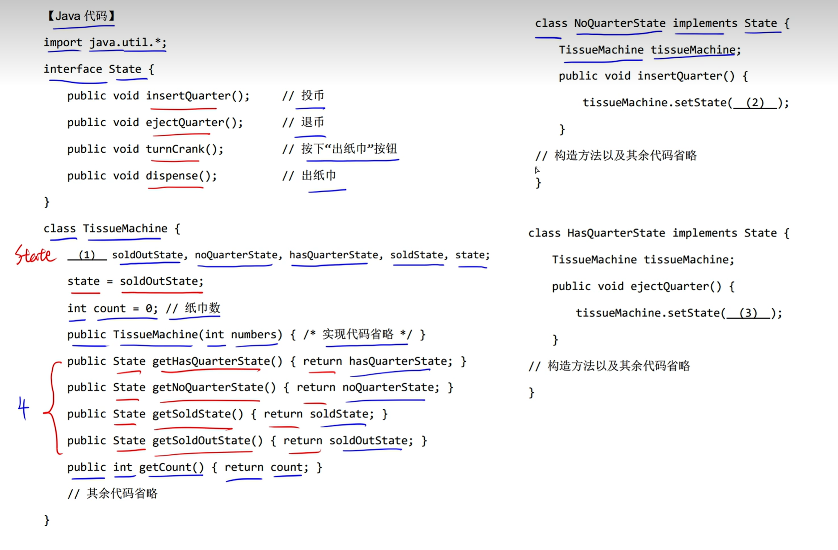Click the blank labeled (1)
The height and width of the screenshot is (550, 838).
(87, 255)
